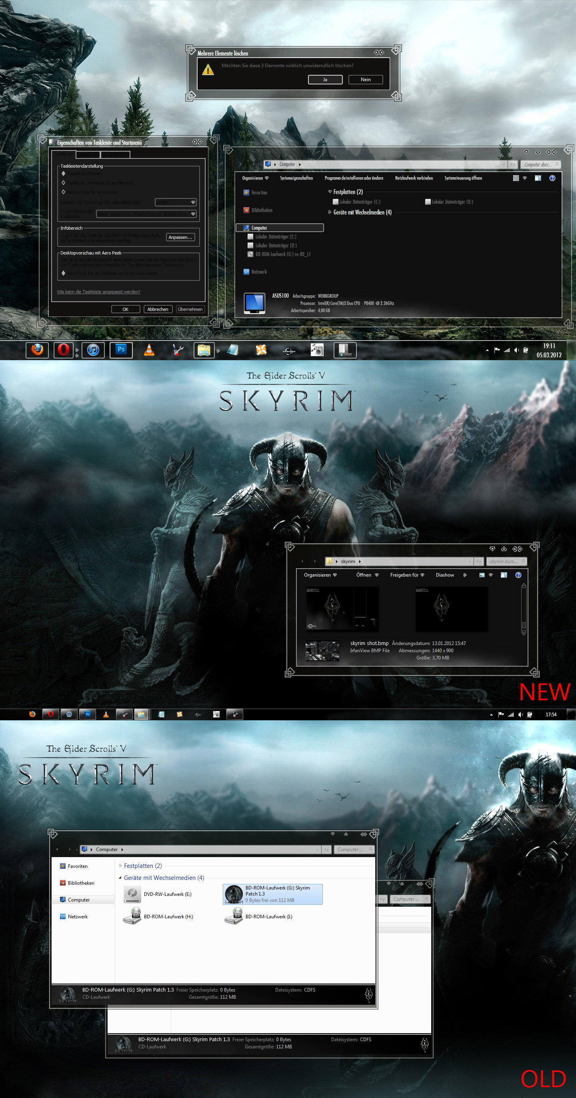Screen dimensions: 576x1098
Task: Open Wie kann die Taskleiste angepasst werden link
Action: point(98,292)
